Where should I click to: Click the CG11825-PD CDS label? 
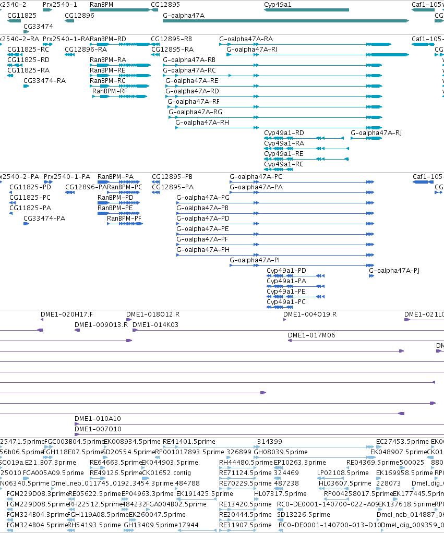tap(30, 187)
